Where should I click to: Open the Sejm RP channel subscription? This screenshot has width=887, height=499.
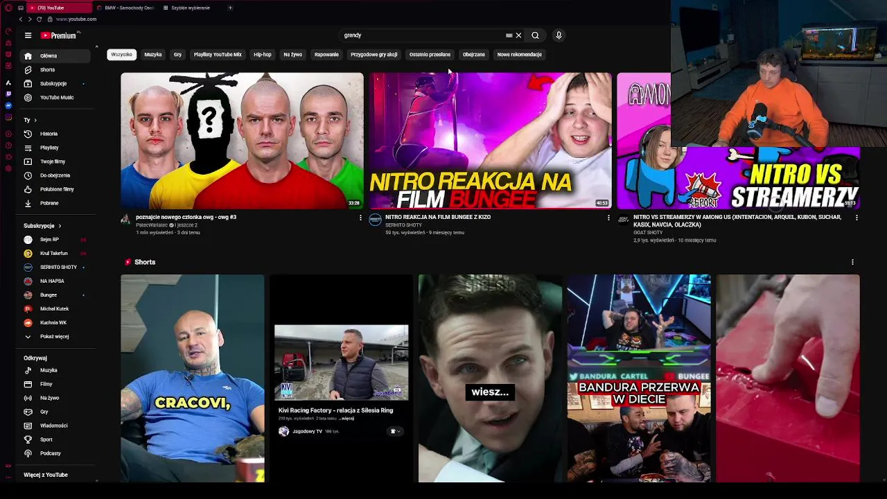pos(55,239)
